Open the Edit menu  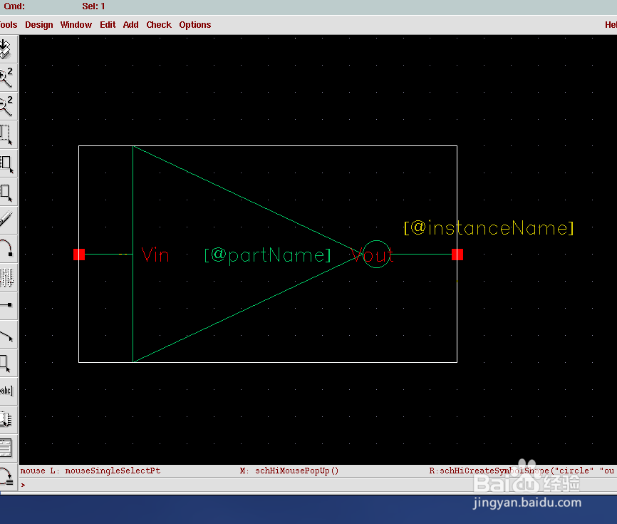click(108, 25)
